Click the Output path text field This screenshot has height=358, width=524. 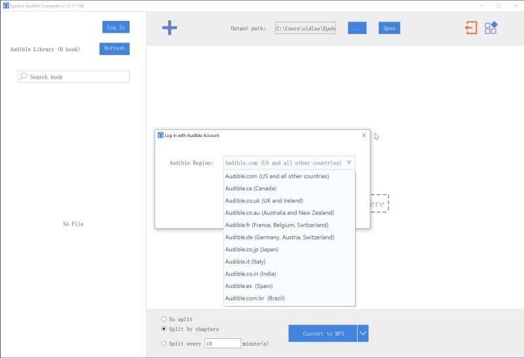click(x=305, y=28)
